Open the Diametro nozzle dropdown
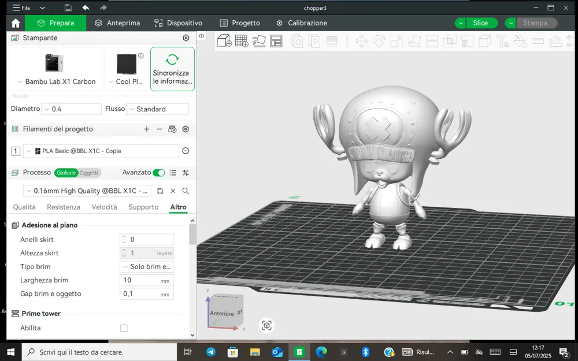578x361 pixels. click(x=71, y=109)
